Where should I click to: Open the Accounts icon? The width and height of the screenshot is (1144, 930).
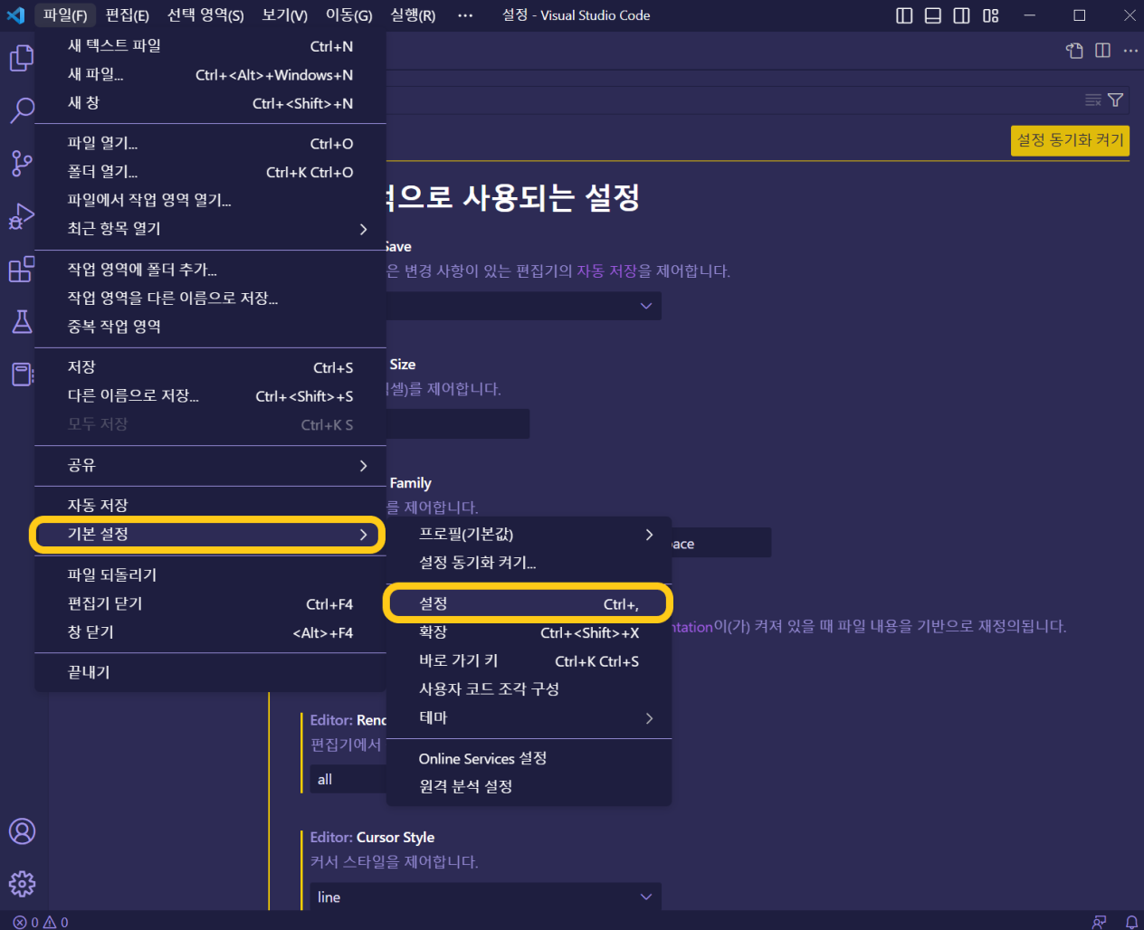(22, 831)
